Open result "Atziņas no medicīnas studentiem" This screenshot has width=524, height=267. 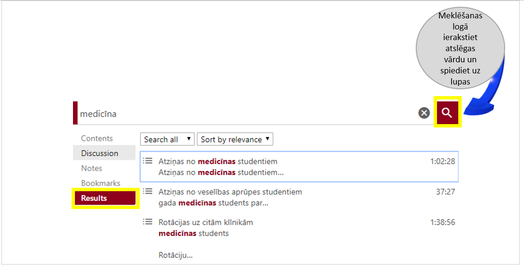click(218, 161)
